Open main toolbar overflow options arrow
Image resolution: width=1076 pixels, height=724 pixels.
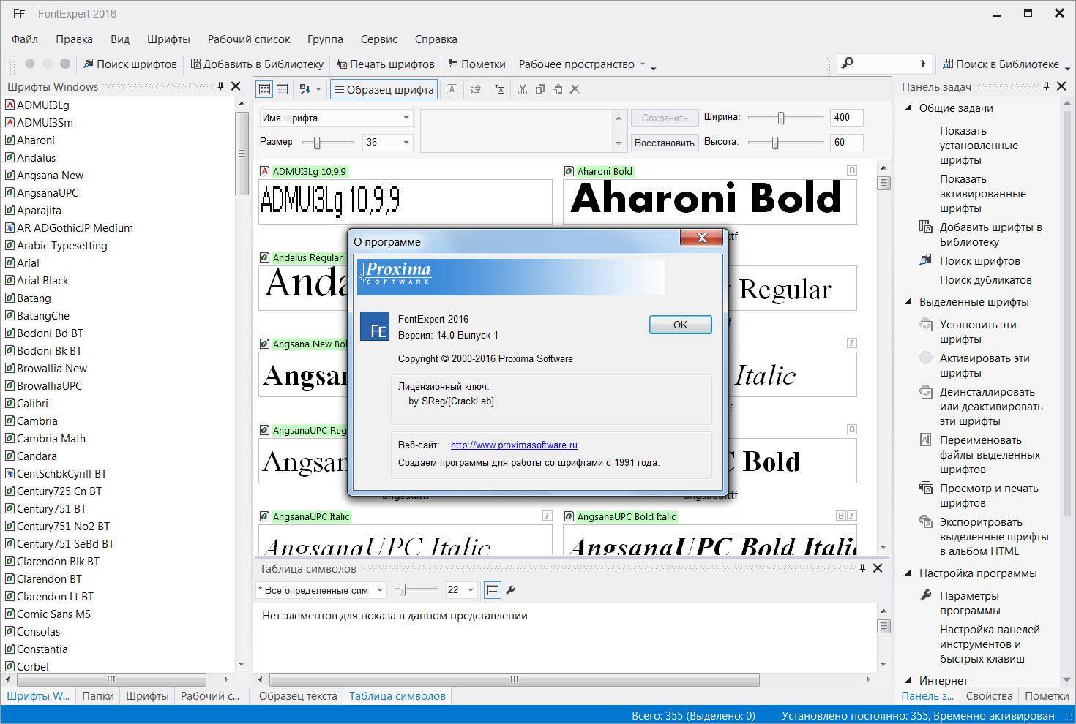click(x=653, y=67)
